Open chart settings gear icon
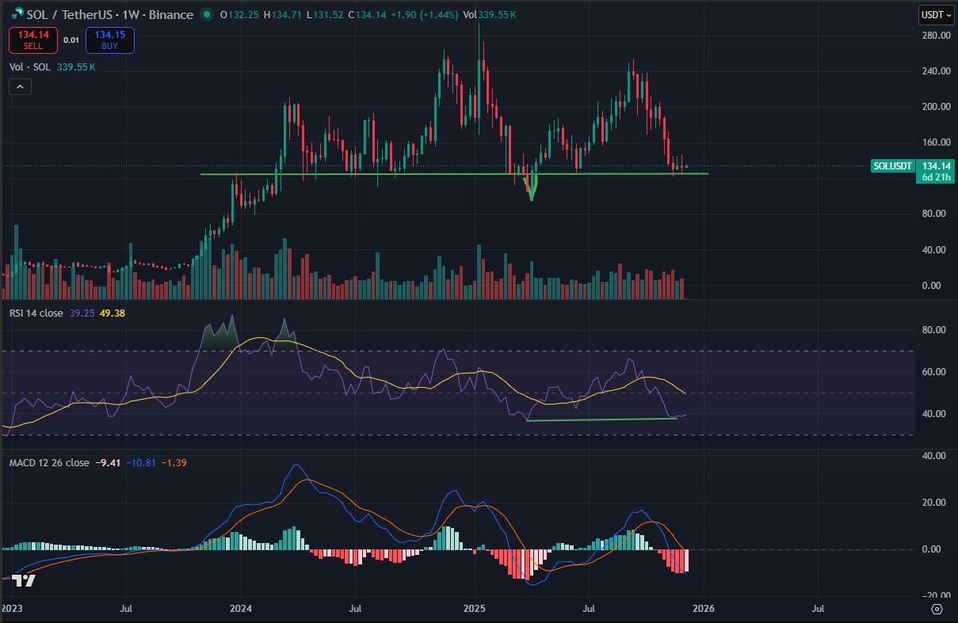 point(937,609)
